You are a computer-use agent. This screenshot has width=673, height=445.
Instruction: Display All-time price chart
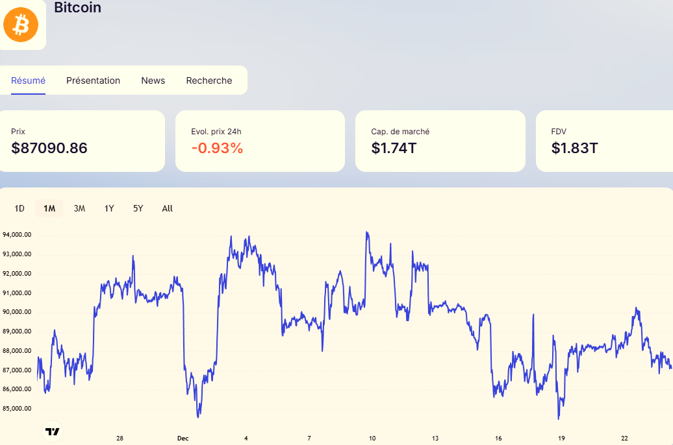[x=167, y=208]
